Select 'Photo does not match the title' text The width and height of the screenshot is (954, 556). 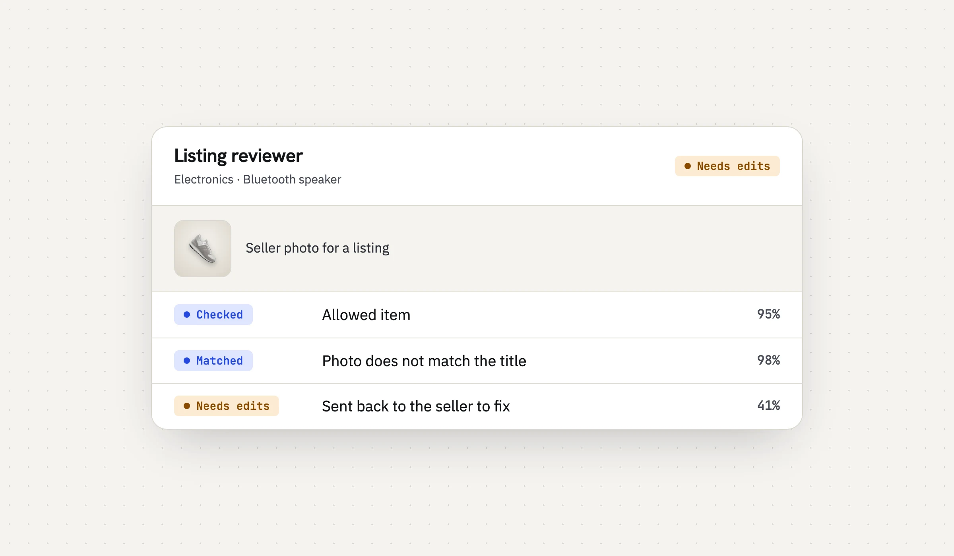[424, 361]
